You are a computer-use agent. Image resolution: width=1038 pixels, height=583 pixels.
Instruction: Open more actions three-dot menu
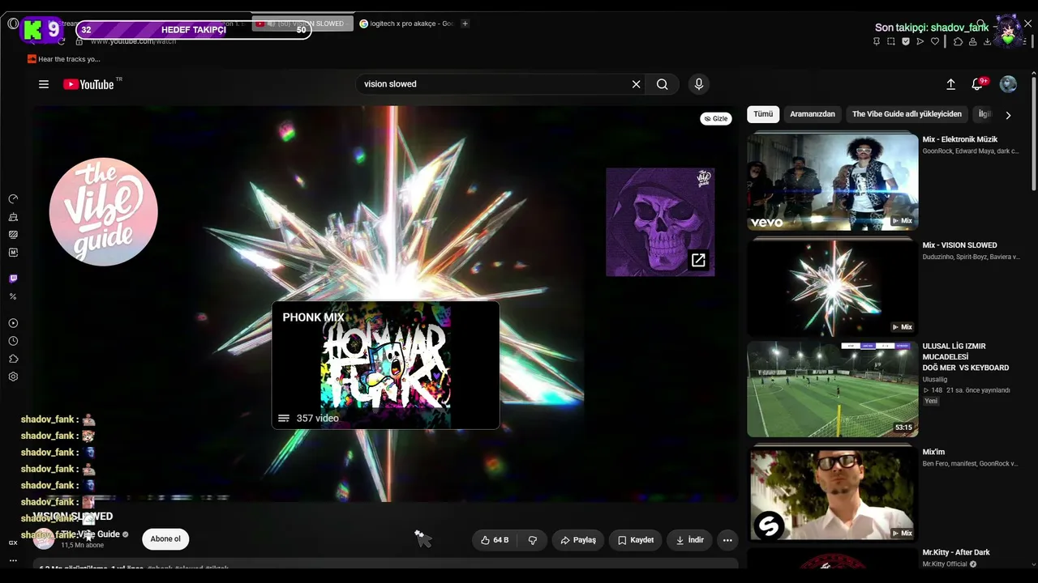pyautogui.click(x=727, y=540)
